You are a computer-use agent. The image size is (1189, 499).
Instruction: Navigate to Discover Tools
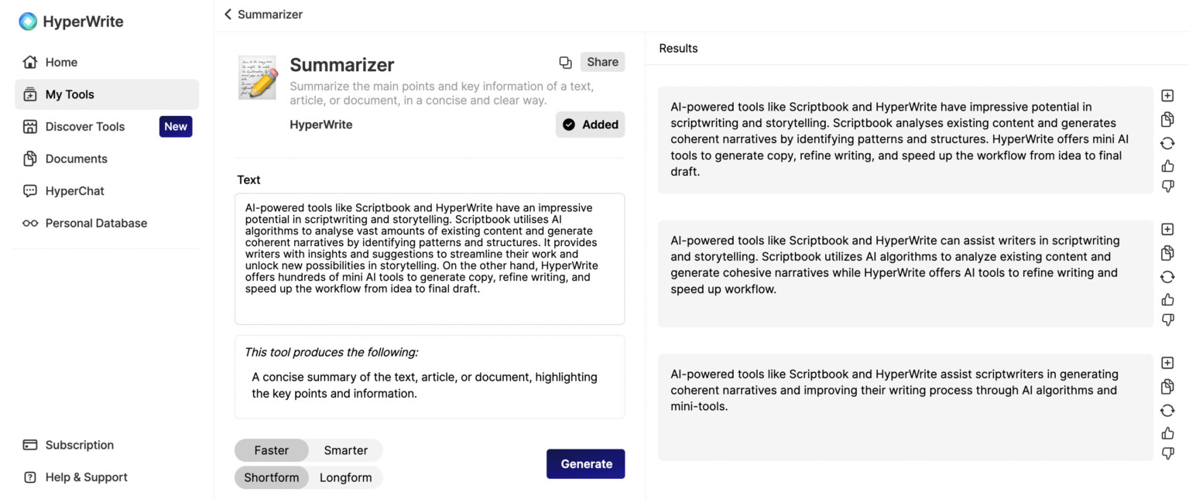point(85,127)
